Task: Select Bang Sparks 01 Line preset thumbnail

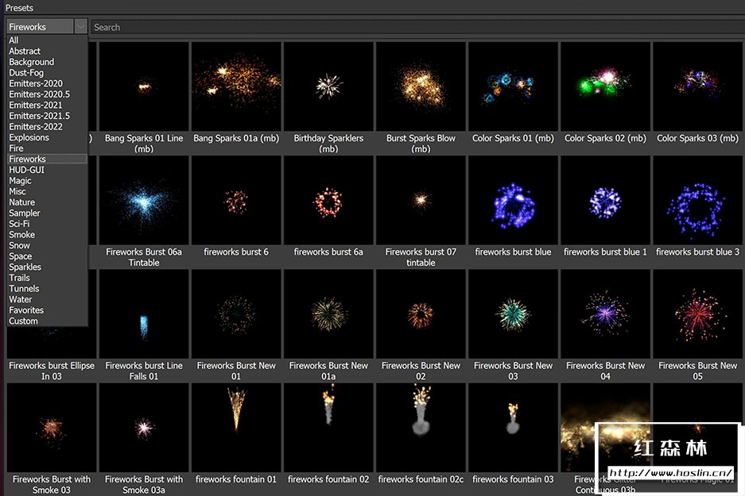Action: 144,87
